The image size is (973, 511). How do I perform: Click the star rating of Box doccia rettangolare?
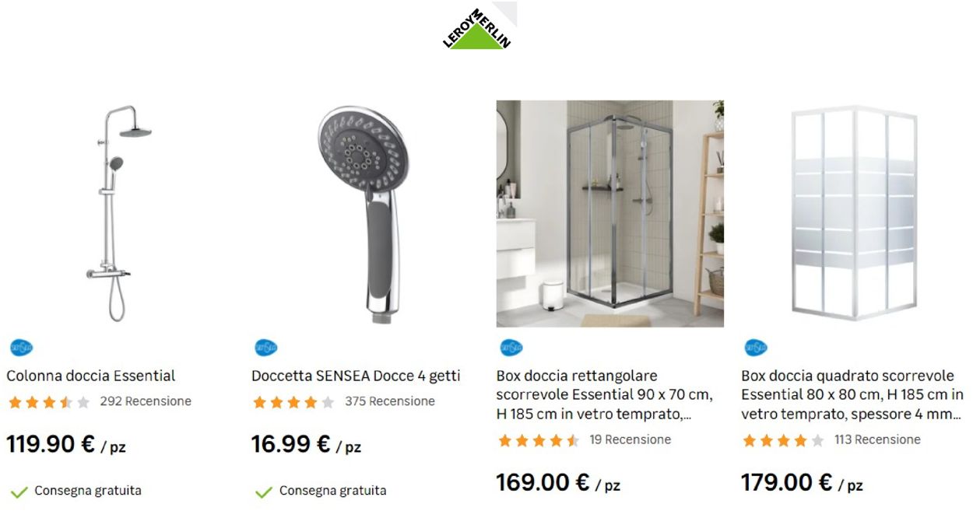539,440
